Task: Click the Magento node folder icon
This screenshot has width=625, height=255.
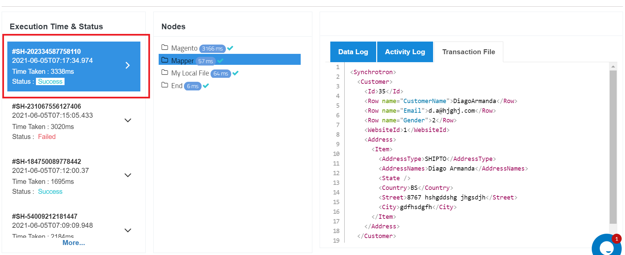Action: [165, 47]
